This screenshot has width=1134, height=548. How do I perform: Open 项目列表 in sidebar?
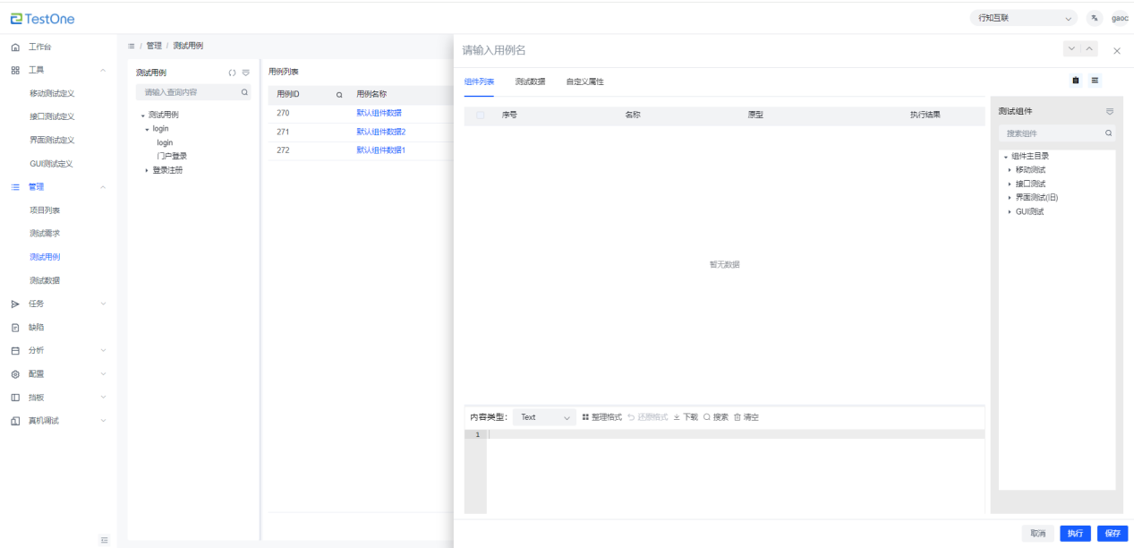tap(45, 210)
